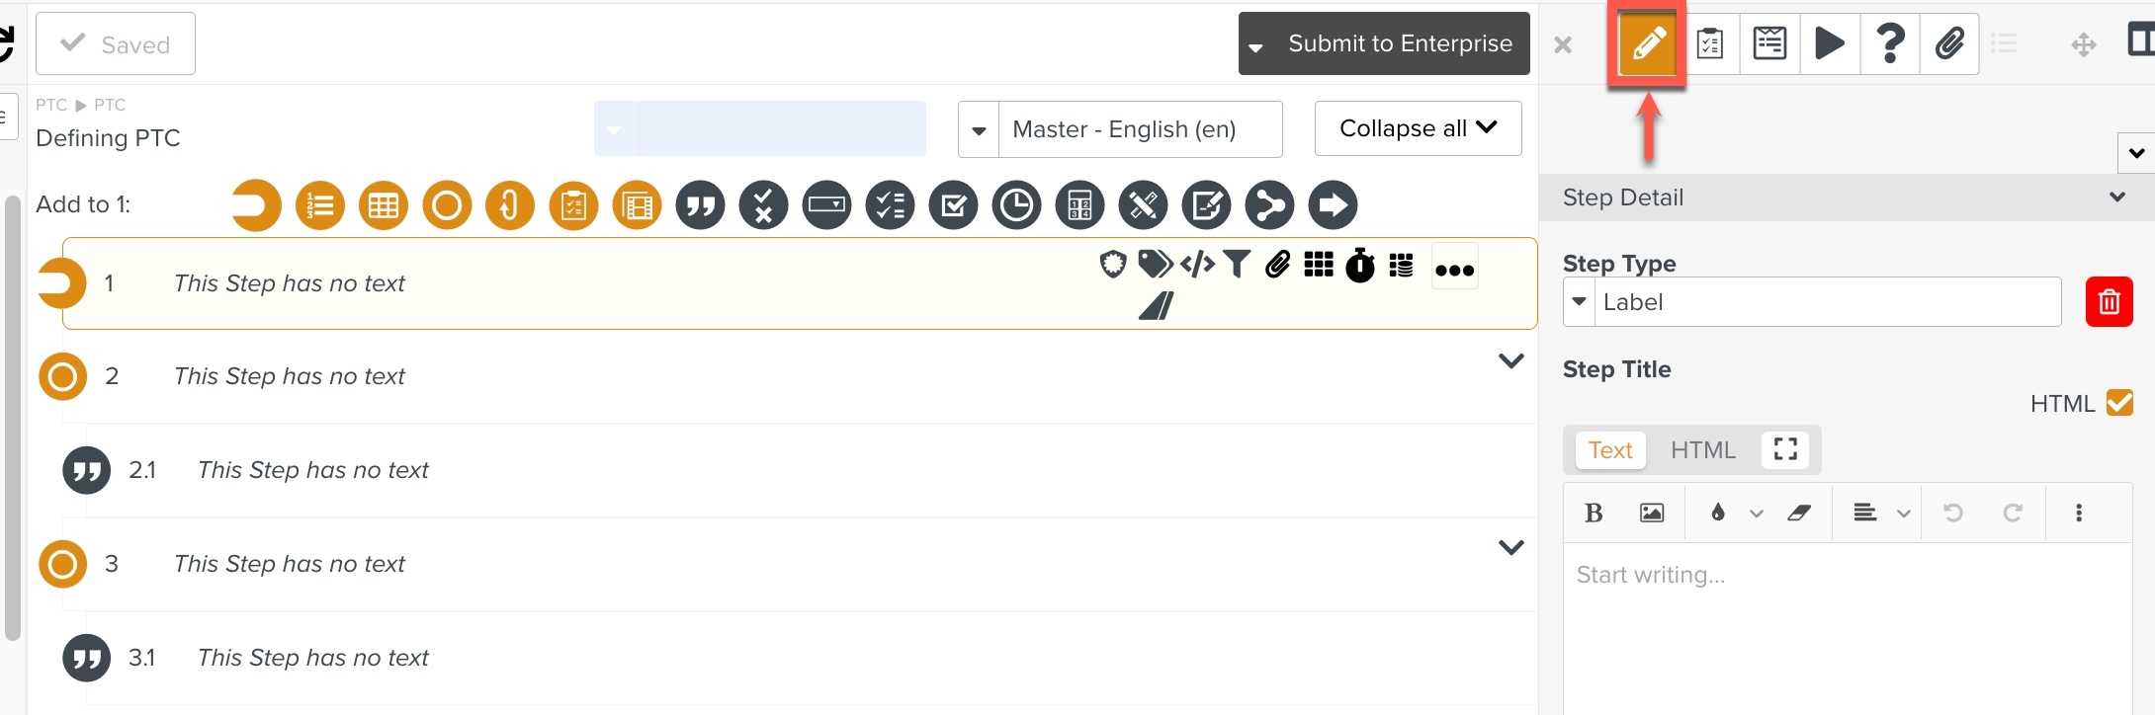Open the Master - English (en) language dropdown
The height and width of the screenshot is (715, 2155).
[1120, 129]
